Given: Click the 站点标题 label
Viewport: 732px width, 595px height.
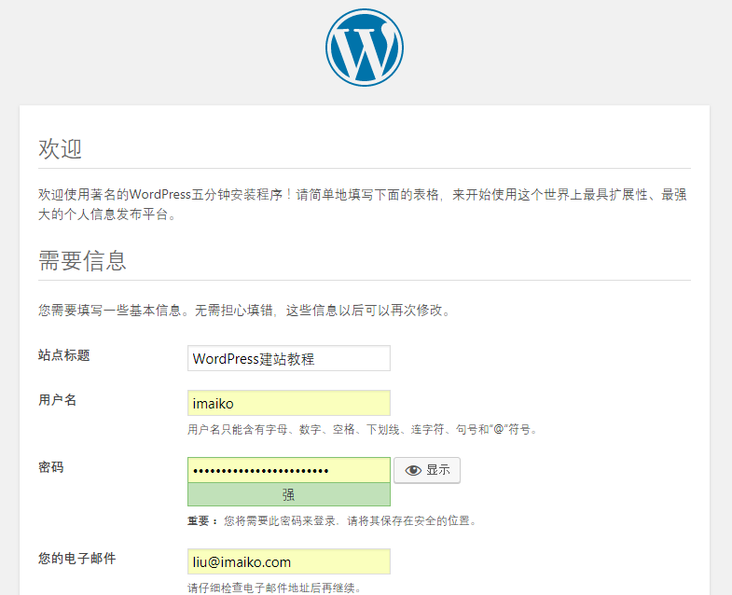Looking at the screenshot, I should (x=64, y=355).
